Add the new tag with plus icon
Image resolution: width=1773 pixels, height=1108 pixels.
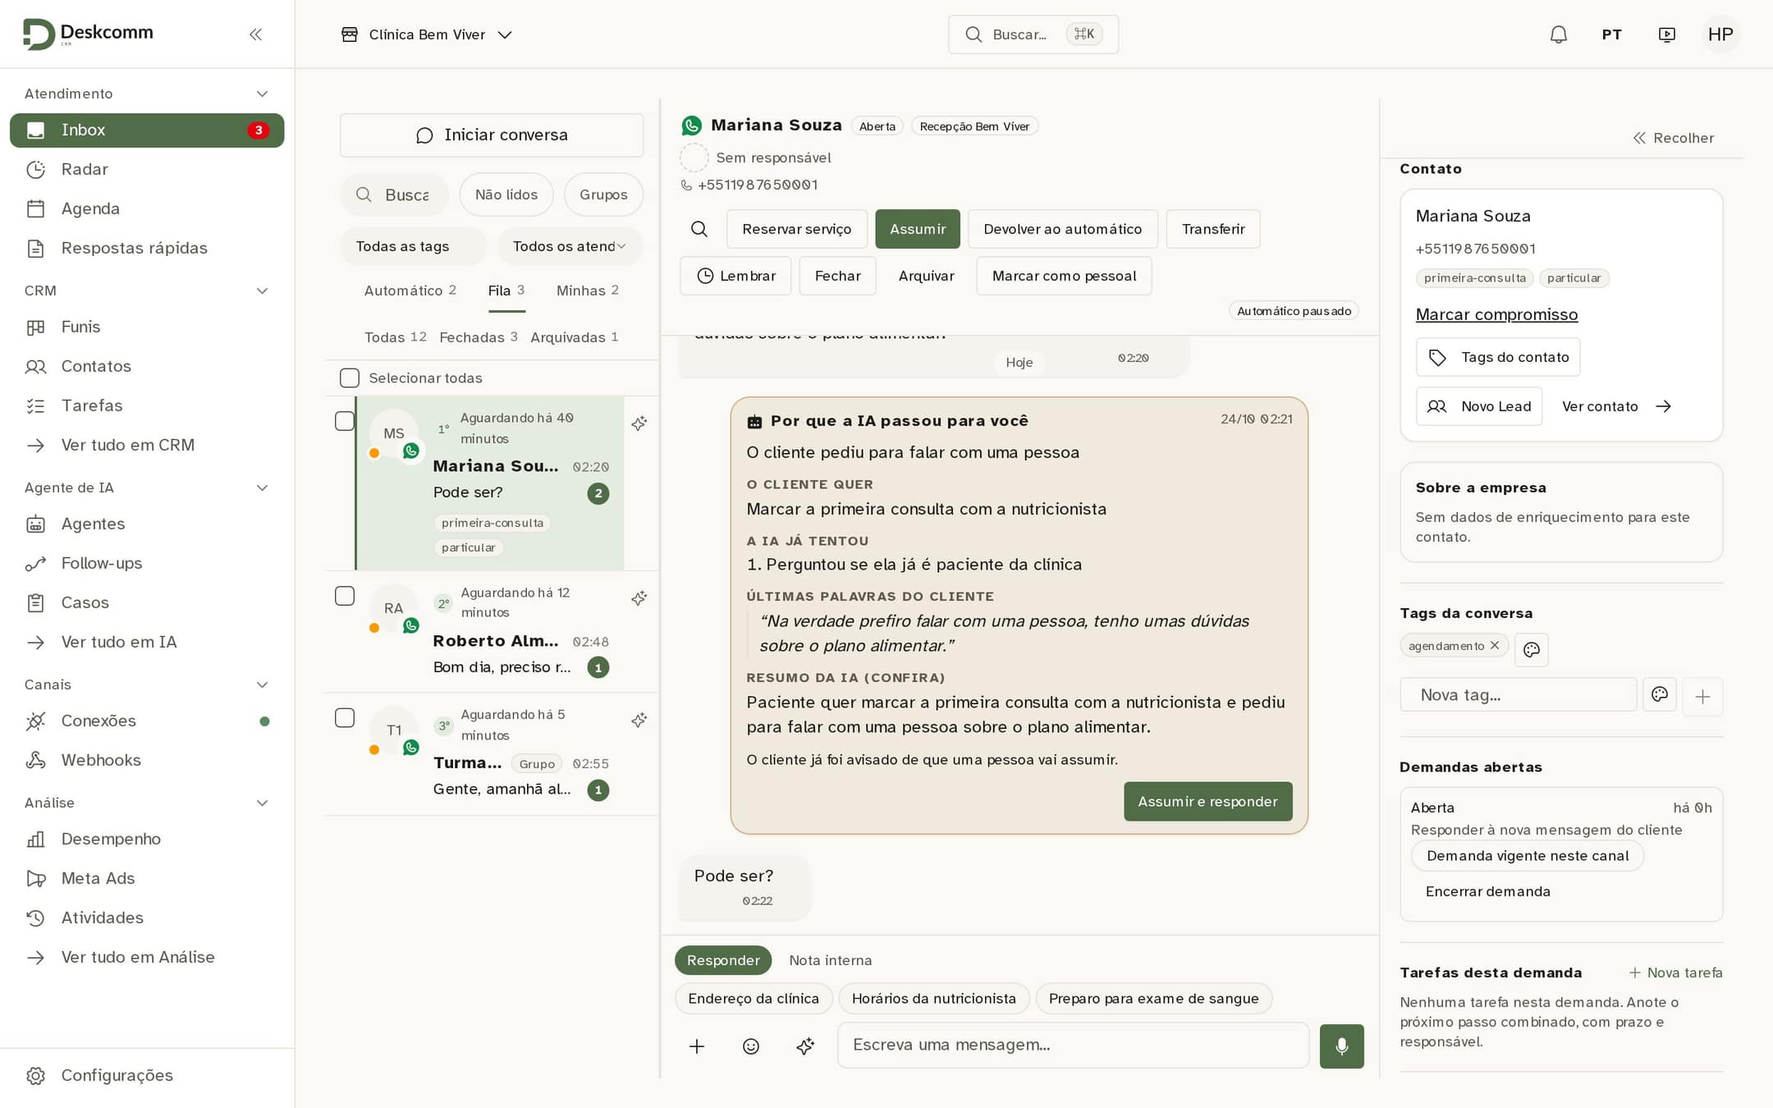coord(1702,697)
